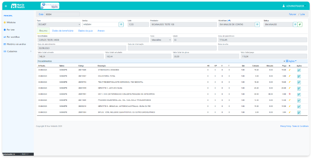Click pencil status icon of SIFILIS row

click(290, 112)
